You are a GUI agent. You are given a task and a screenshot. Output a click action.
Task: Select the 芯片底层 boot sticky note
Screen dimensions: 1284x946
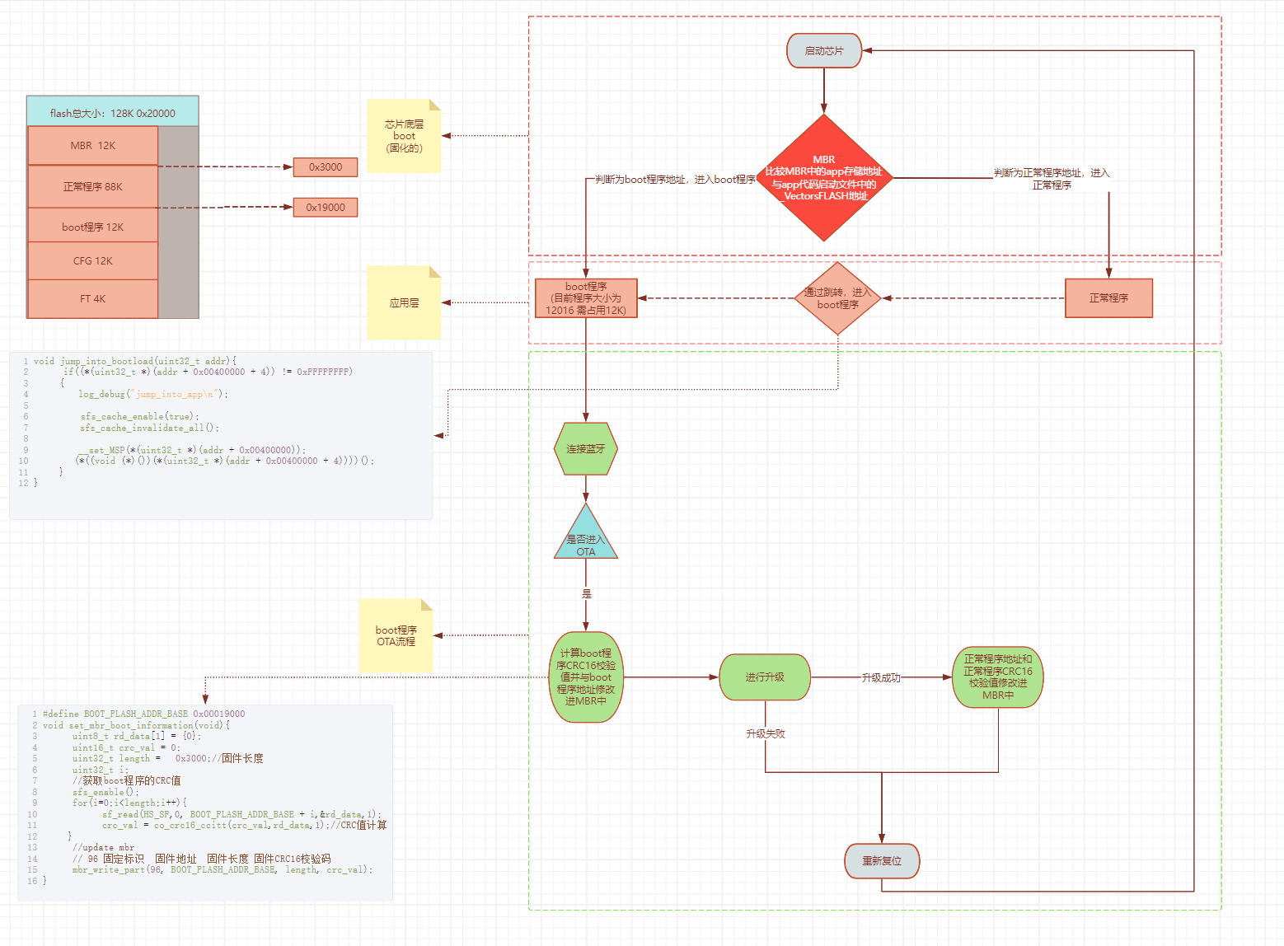404,136
